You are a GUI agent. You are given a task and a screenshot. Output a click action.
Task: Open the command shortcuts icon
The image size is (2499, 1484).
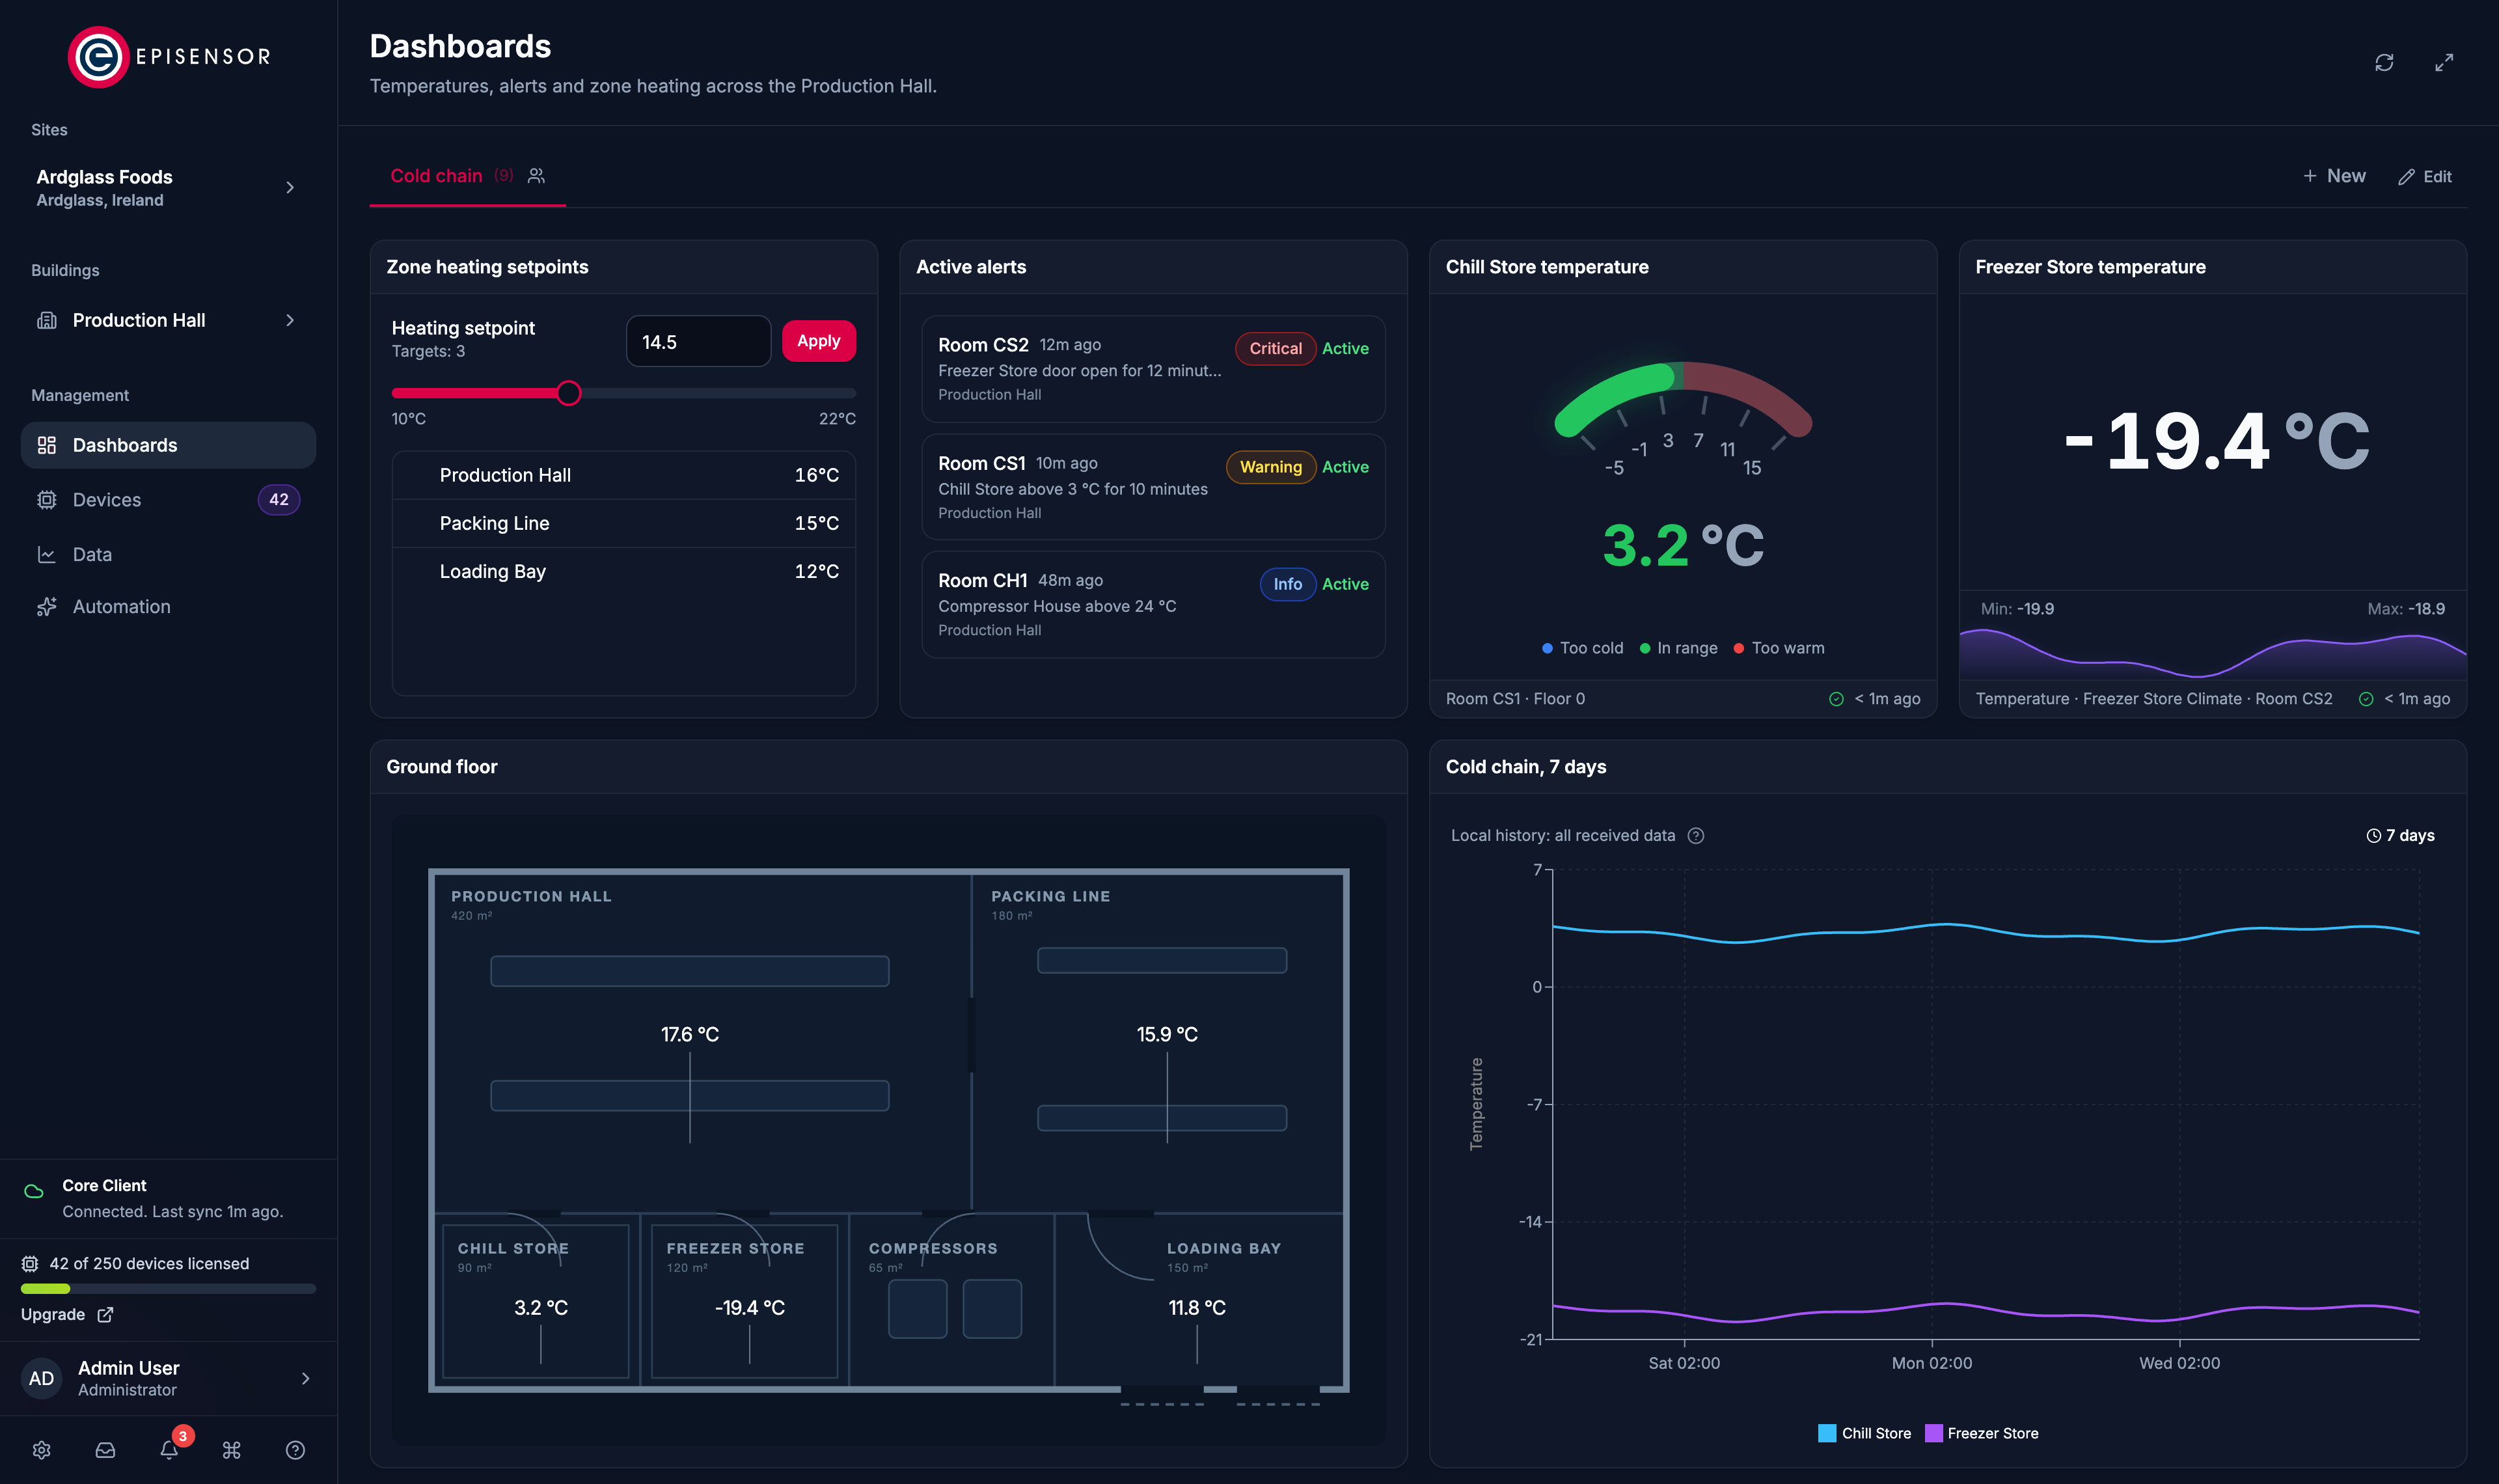click(x=232, y=1450)
